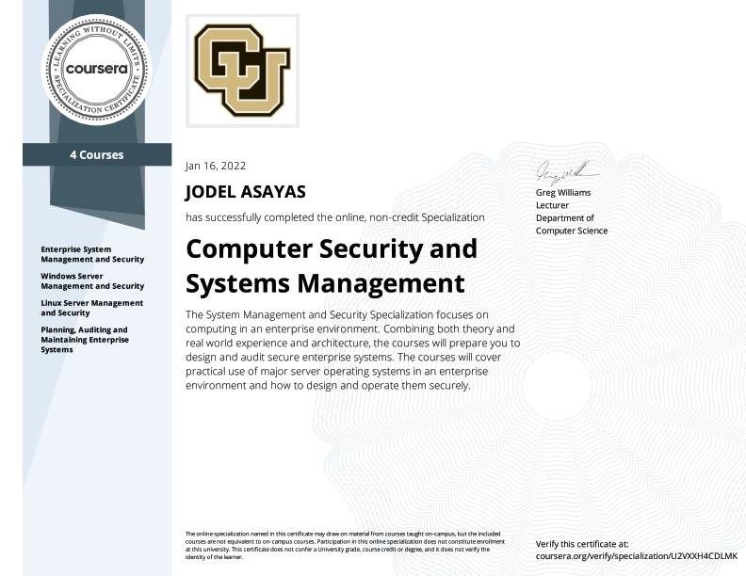Image resolution: width=746 pixels, height=576 pixels.
Task: Click the Jan 16, 2022 date
Action: (x=216, y=166)
